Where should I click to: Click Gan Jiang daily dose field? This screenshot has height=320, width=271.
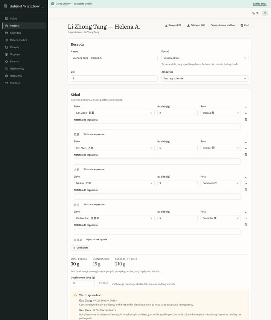177,113
